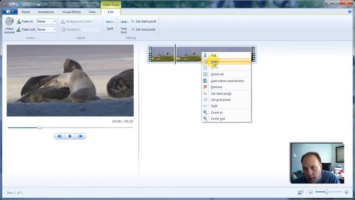The image size is (355, 200).
Task: Click the previous frame playback button
Action: (x=59, y=136)
